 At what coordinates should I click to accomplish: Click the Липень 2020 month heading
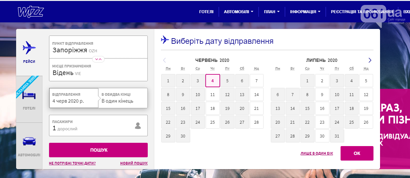pyautogui.click(x=322, y=60)
